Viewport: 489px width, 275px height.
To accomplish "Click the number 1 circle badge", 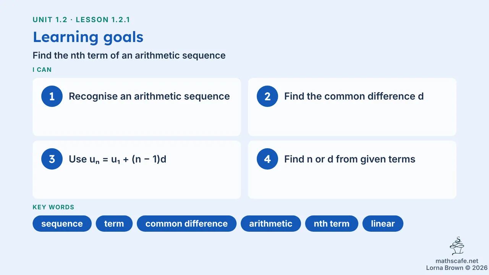I will (x=52, y=96).
